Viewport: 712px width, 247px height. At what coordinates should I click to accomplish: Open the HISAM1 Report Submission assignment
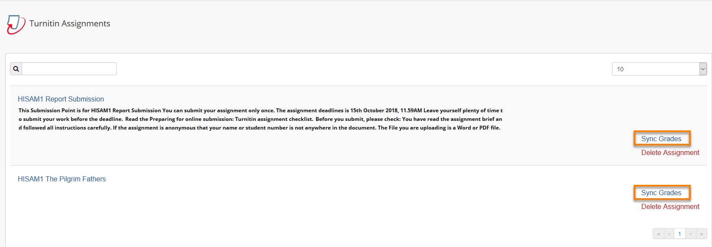point(61,99)
